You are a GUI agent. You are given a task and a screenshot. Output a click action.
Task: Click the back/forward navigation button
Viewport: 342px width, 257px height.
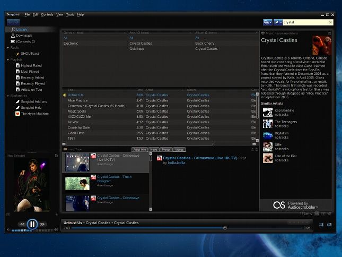[13, 22]
